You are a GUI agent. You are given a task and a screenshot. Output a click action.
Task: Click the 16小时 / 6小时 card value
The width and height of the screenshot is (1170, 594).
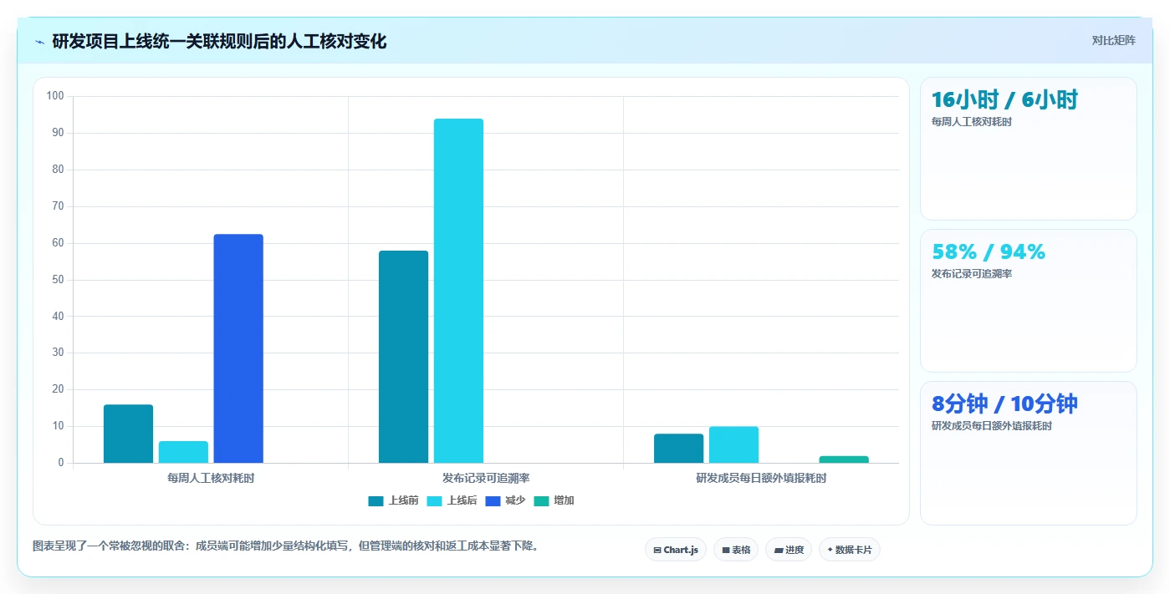point(1004,100)
